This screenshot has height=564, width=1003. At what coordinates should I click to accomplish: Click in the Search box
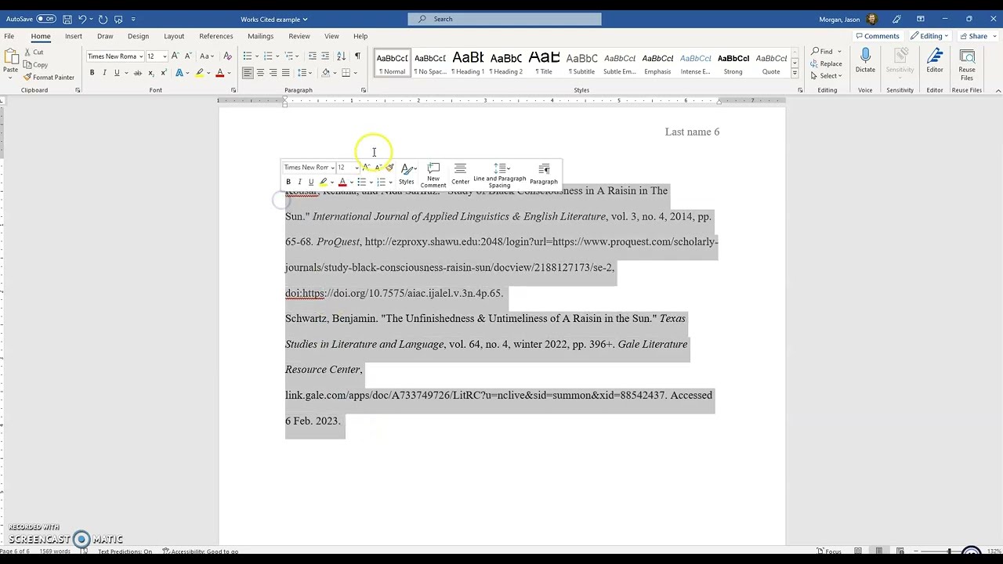pos(505,19)
